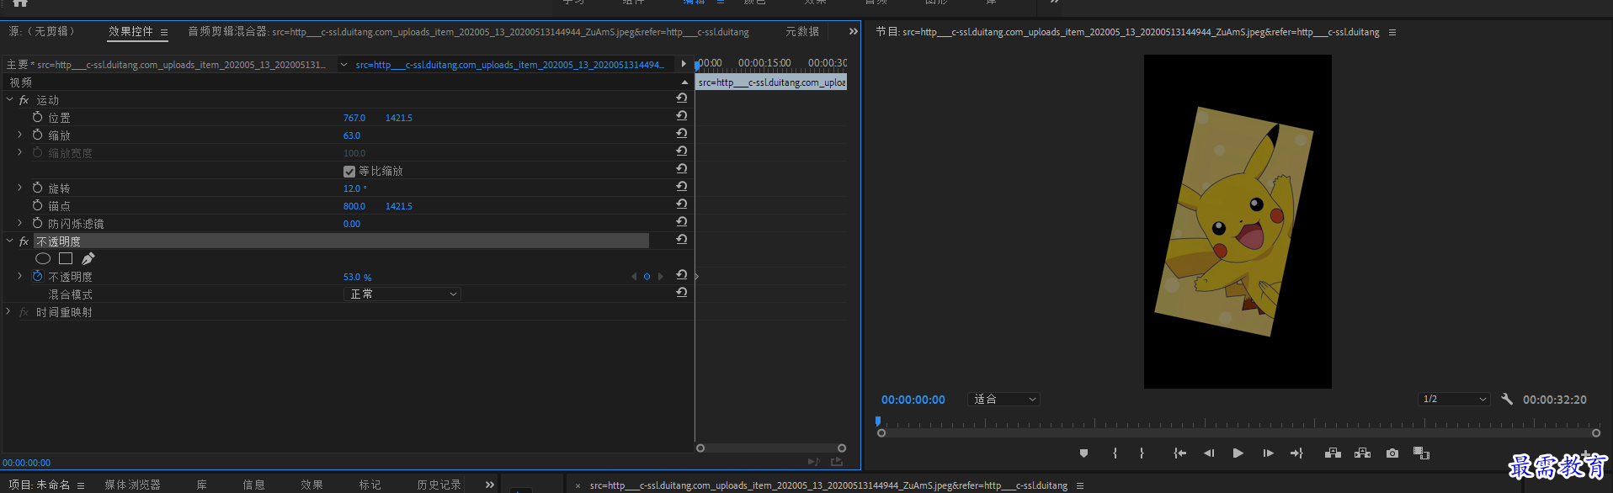
Task: Play the program monitor
Action: [1238, 453]
